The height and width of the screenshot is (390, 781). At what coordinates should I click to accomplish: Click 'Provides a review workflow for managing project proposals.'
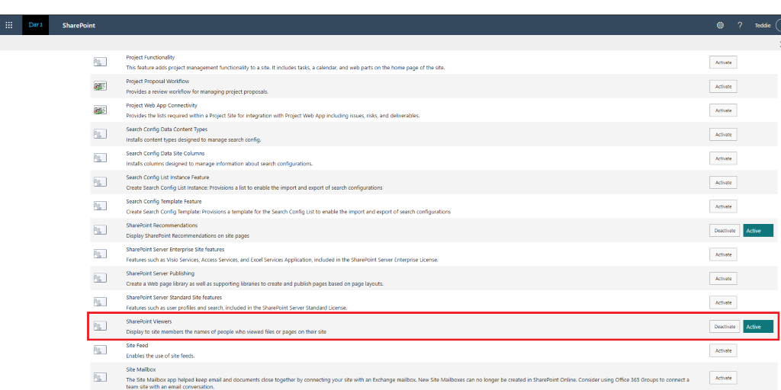point(198,91)
